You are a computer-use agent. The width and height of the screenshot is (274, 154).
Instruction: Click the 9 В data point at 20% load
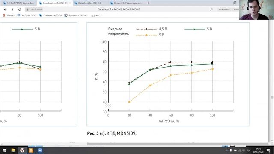coord(129,102)
